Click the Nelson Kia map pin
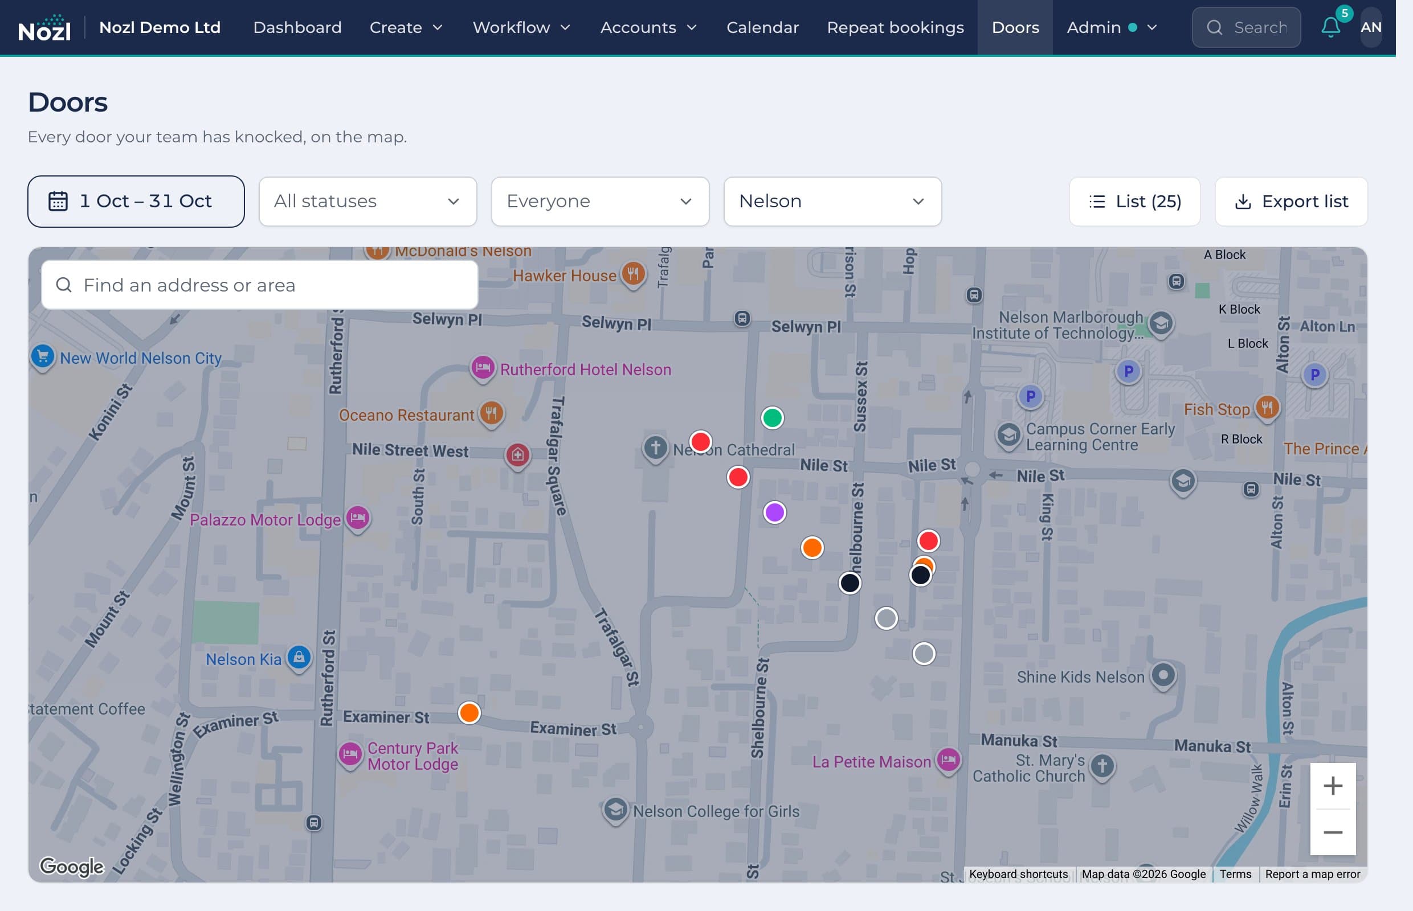Viewport: 1413px width, 911px height. coord(299,658)
